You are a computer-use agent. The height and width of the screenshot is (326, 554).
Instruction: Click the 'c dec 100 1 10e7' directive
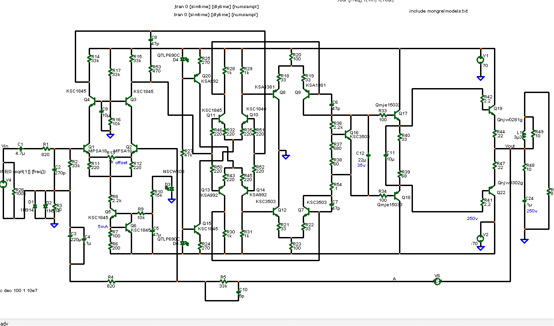click(x=19, y=290)
